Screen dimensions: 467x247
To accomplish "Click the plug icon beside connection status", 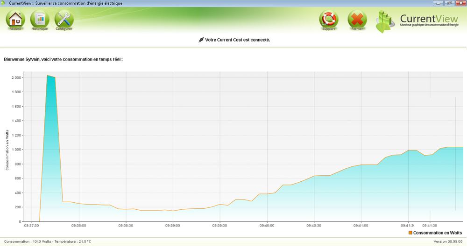I will tap(201, 40).
